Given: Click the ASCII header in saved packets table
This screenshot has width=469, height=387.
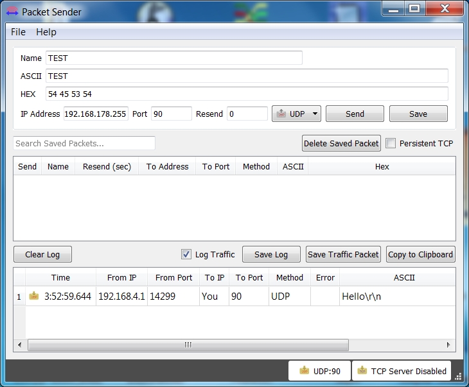Looking at the screenshot, I should [293, 166].
